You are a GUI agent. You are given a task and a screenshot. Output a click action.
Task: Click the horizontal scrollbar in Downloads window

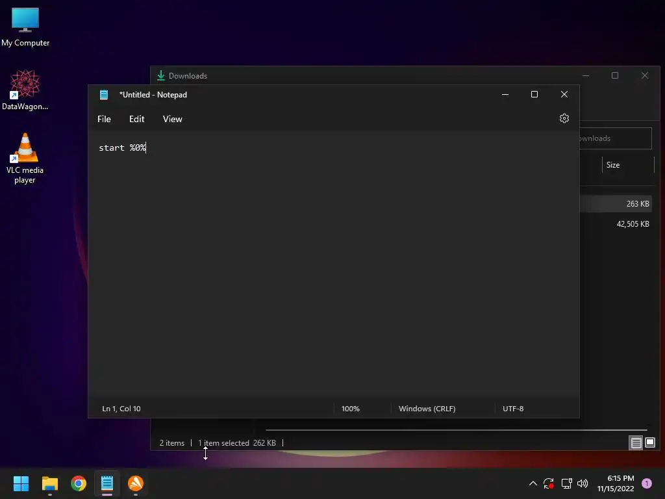(456, 430)
